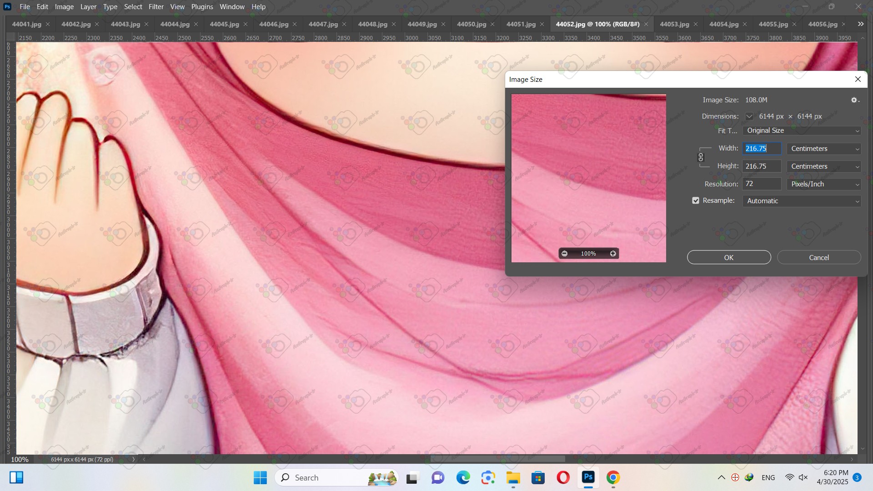The width and height of the screenshot is (873, 491).
Task: Open Google Chrome from taskbar
Action: tap(613, 477)
